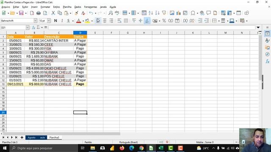Toggle Print Preview icon
The width and height of the screenshot is (271, 152).
45,13
